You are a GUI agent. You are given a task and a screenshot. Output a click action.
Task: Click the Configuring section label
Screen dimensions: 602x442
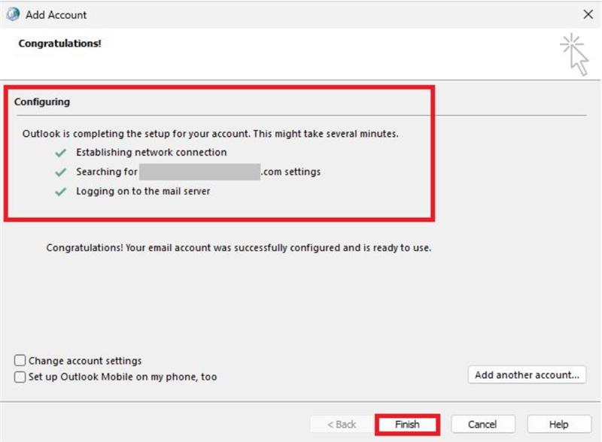click(x=41, y=101)
